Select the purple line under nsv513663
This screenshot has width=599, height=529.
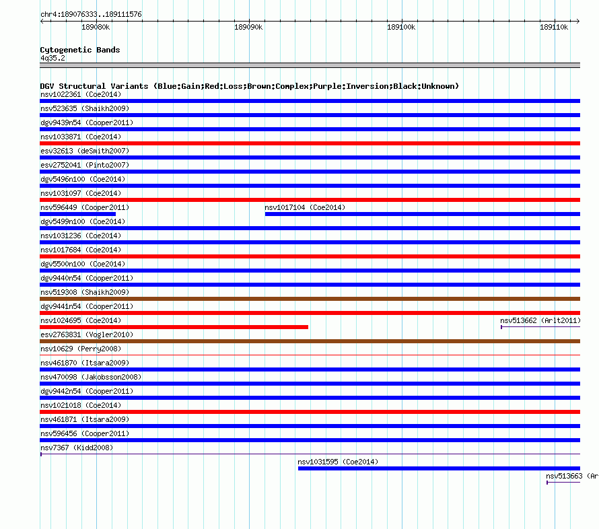[x=563, y=483]
